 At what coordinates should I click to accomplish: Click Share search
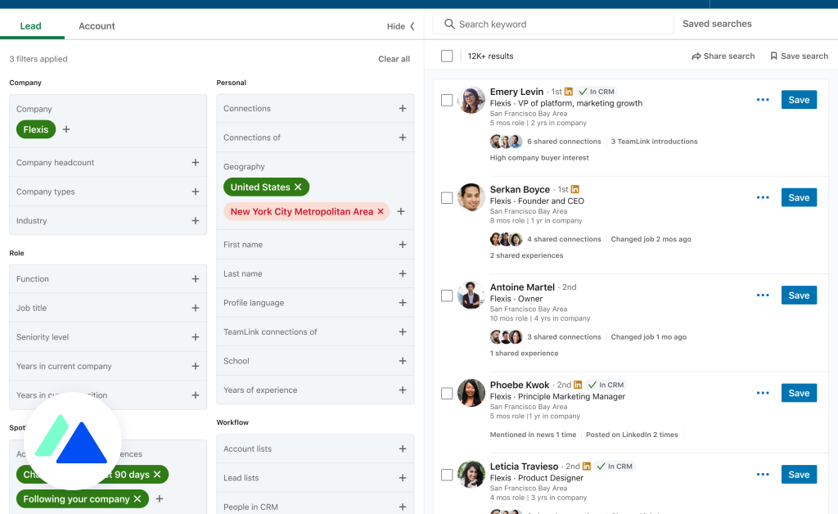[723, 56]
